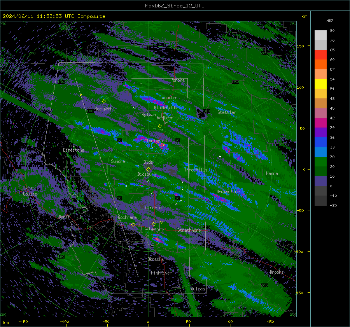
Task: Select the light blue 30–33 dBZ legend swatch
Action: [320, 152]
